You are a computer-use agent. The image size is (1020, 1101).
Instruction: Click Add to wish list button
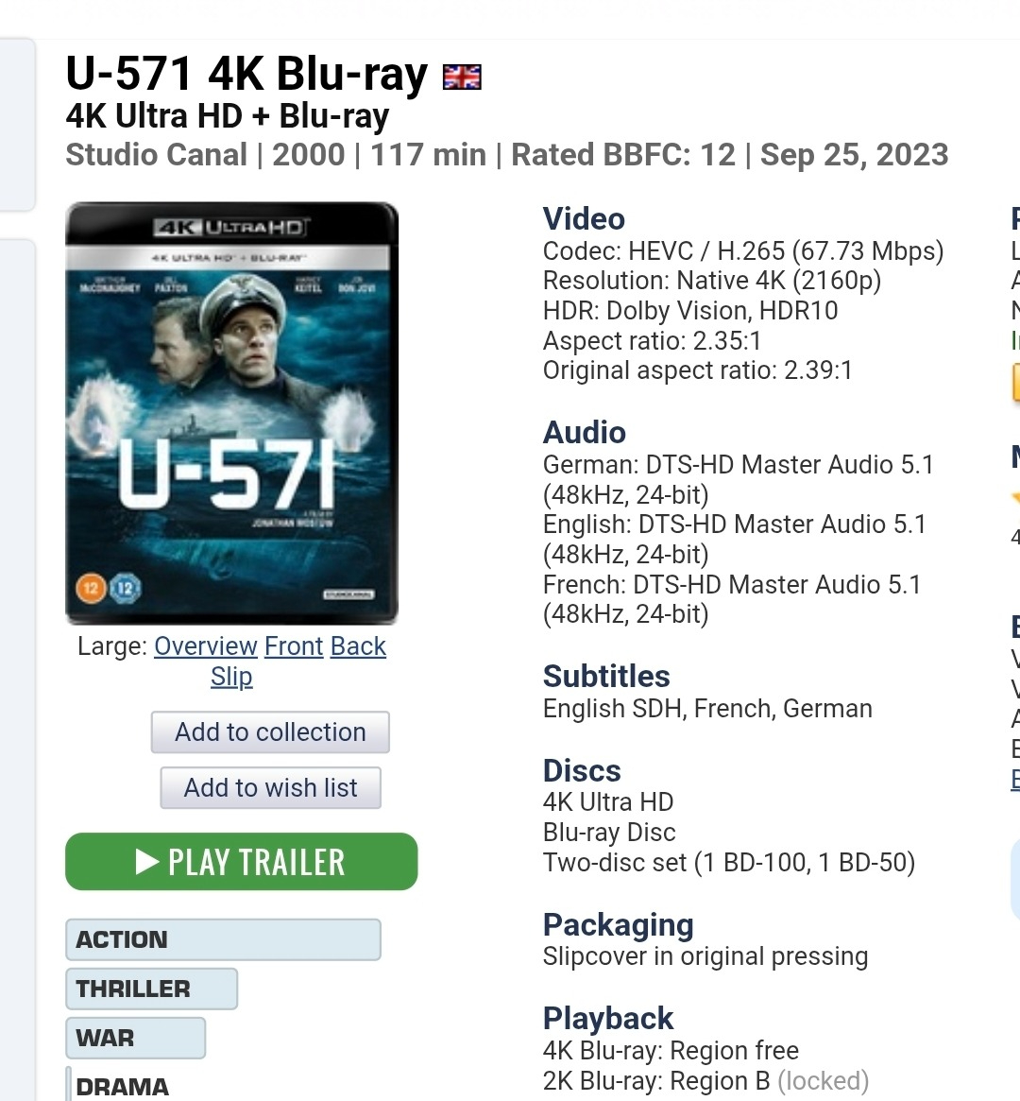tap(271, 788)
